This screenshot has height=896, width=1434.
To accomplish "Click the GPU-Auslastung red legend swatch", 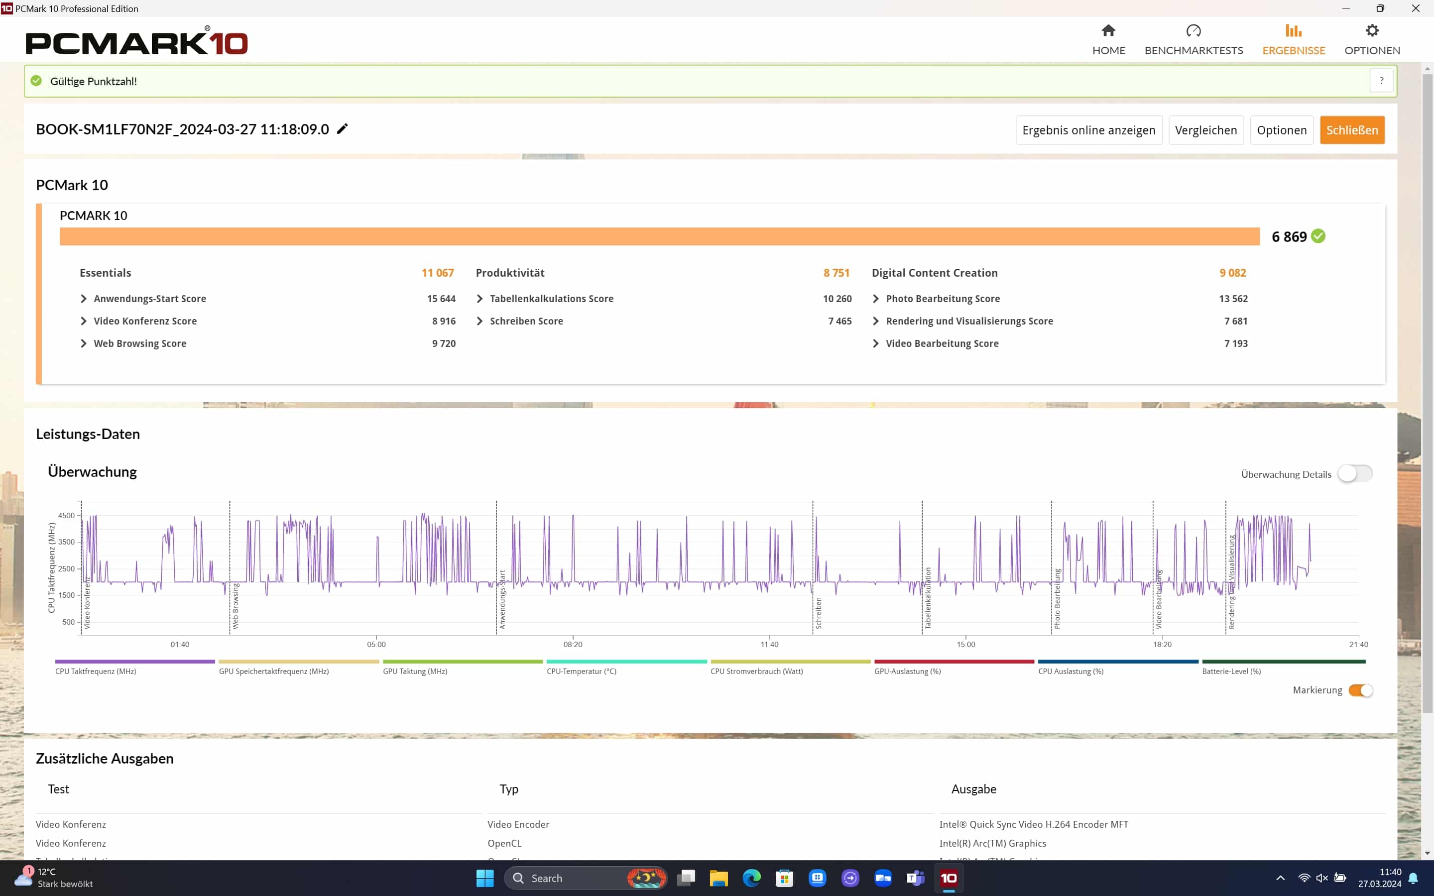I will 954,662.
